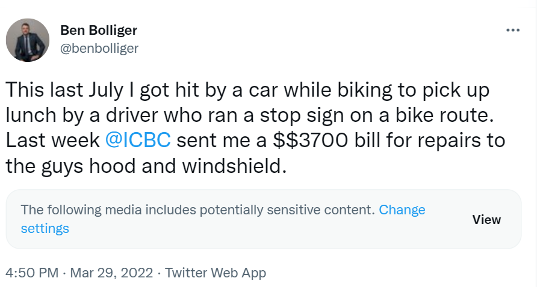Click the @benbolliger handle
The width and height of the screenshot is (537, 287).
pyautogui.click(x=99, y=49)
